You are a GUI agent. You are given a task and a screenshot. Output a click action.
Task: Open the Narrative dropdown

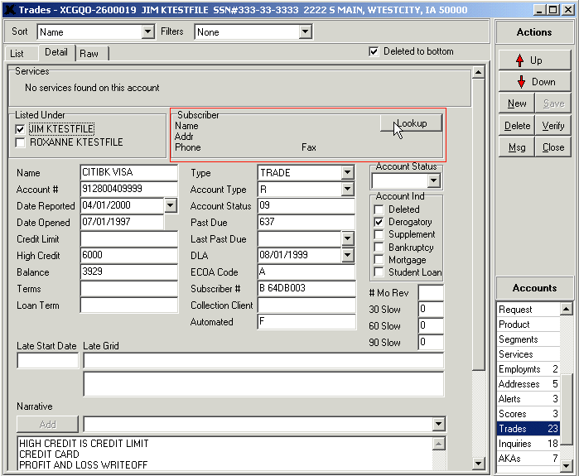[438, 424]
